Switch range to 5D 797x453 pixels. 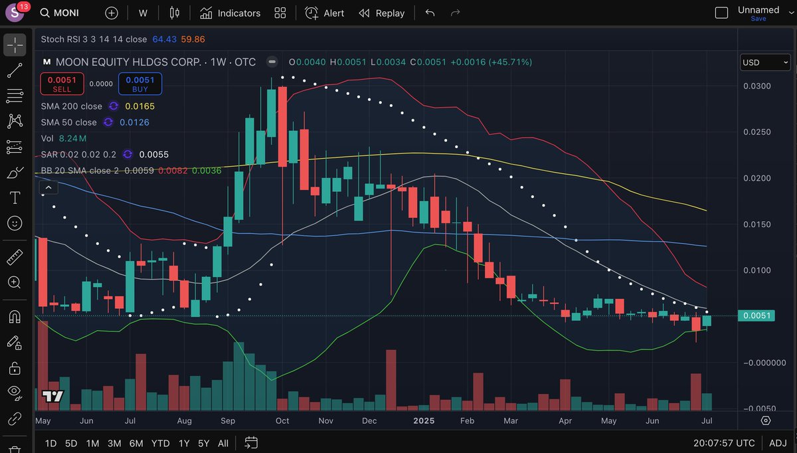[x=71, y=443]
